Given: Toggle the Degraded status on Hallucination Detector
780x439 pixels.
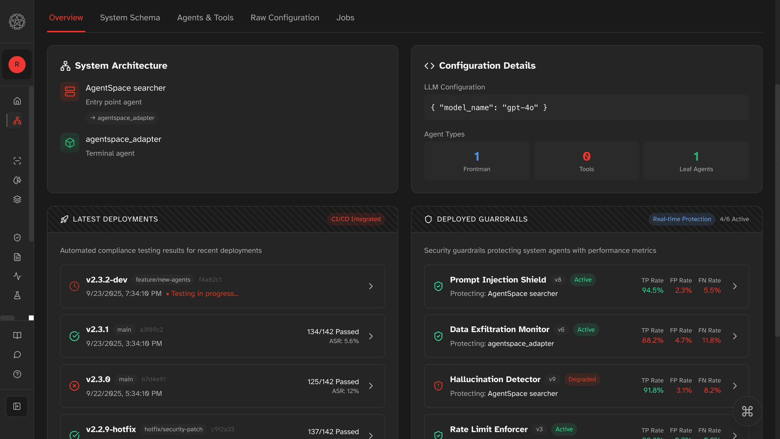Looking at the screenshot, I should pos(582,379).
